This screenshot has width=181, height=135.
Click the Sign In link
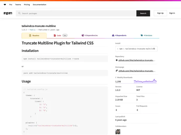(172, 13)
